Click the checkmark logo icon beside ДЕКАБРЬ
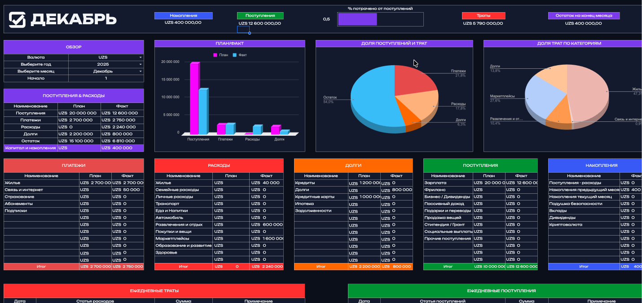The image size is (642, 303). (x=18, y=19)
